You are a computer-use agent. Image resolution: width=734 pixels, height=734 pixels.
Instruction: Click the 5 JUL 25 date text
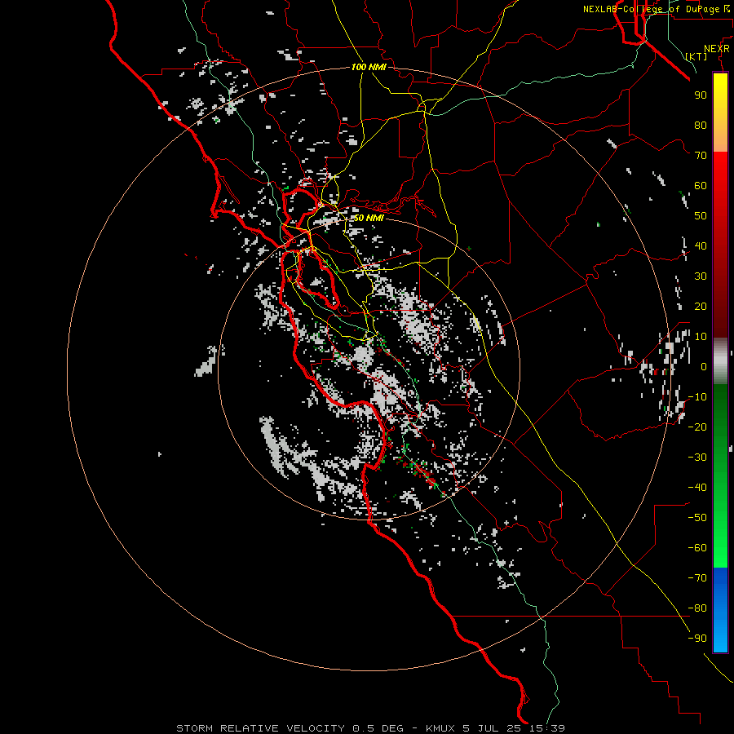(x=493, y=728)
